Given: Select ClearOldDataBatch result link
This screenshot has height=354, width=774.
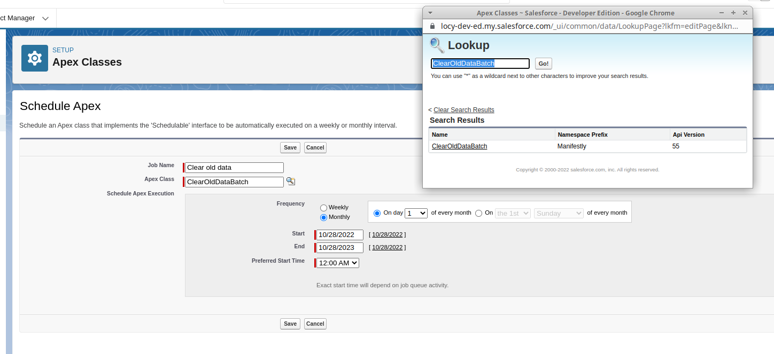Looking at the screenshot, I should pos(460,146).
